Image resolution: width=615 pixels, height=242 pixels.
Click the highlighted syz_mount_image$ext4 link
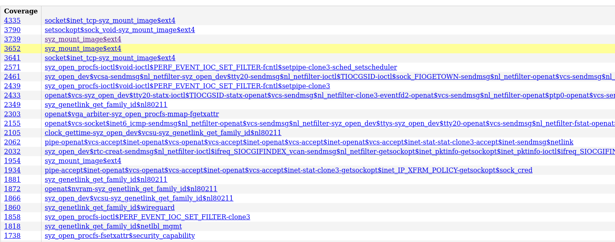tap(83, 48)
